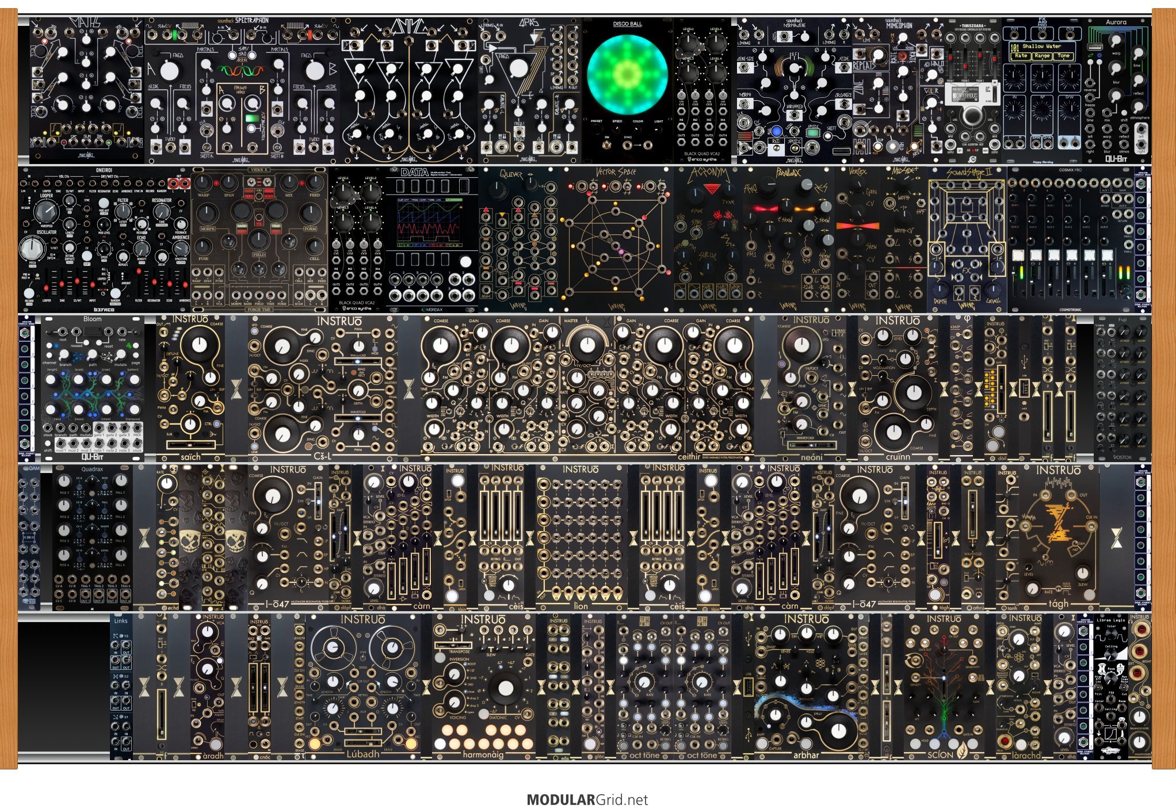Click the white DATA encoder knob
Image resolution: width=1176 pixels, height=812 pixels.
465,263
